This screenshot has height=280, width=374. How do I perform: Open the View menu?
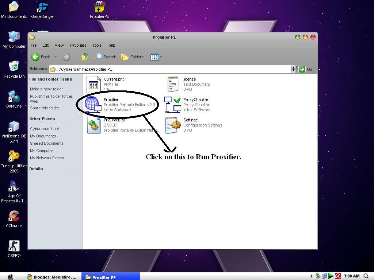click(59, 45)
